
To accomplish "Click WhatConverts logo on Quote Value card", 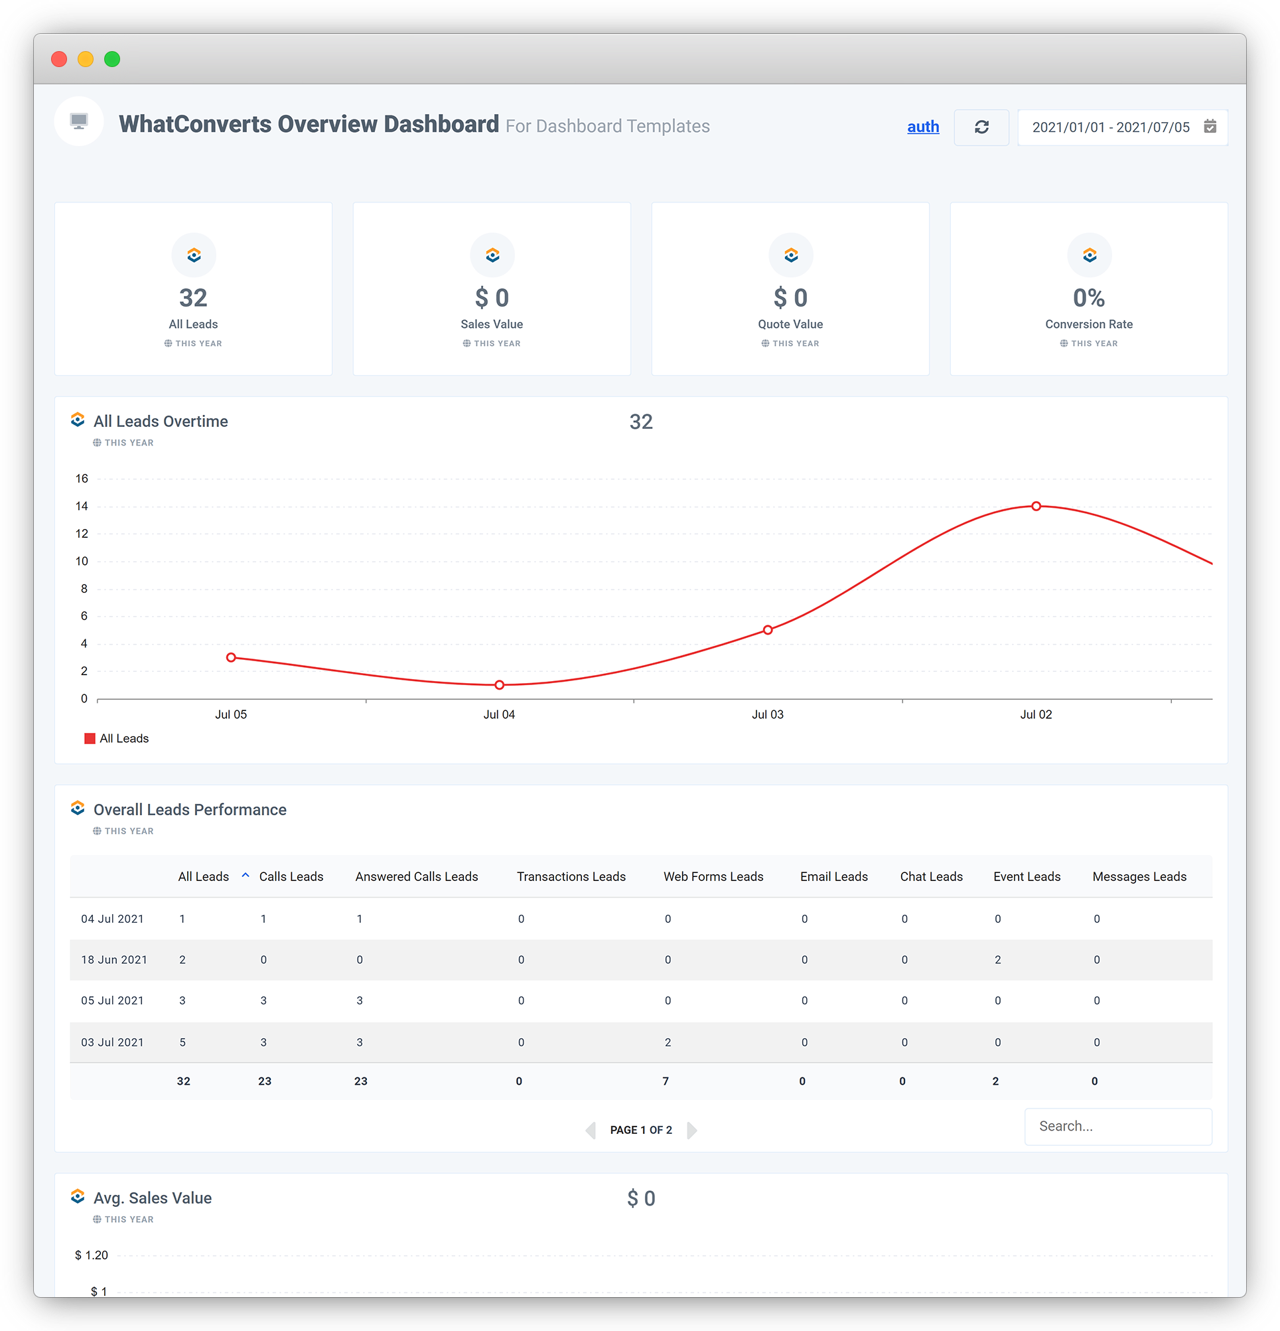I will [x=791, y=256].
